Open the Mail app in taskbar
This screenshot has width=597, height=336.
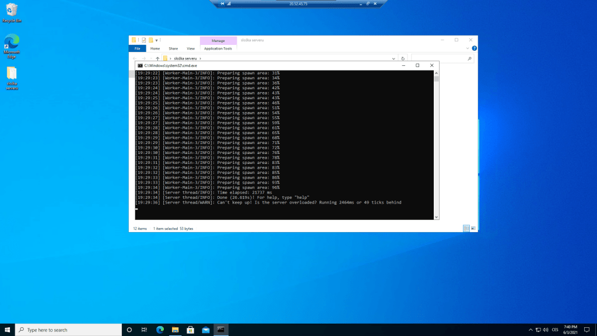[x=205, y=330]
